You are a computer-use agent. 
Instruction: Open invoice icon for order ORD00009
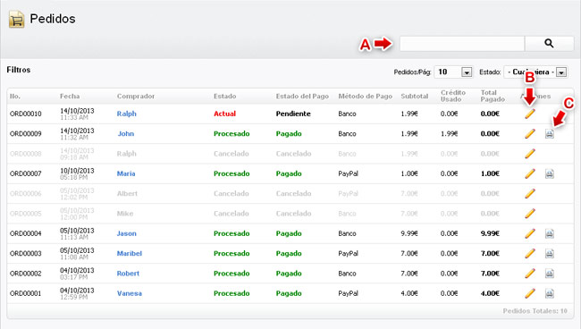tap(550, 134)
